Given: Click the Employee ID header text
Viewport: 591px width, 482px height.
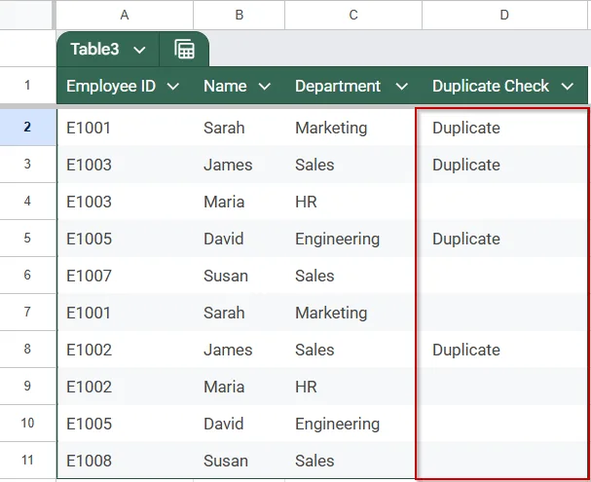Looking at the screenshot, I should click(111, 87).
